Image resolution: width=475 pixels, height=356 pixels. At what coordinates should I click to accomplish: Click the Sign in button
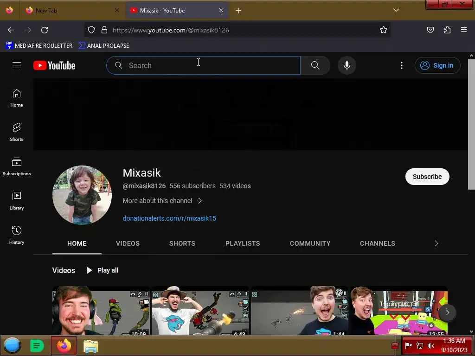click(x=437, y=65)
